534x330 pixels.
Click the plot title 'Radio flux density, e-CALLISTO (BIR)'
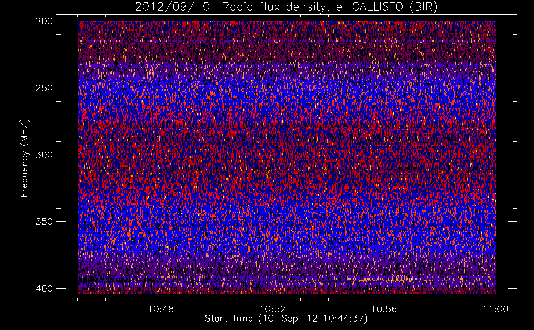tap(329, 7)
